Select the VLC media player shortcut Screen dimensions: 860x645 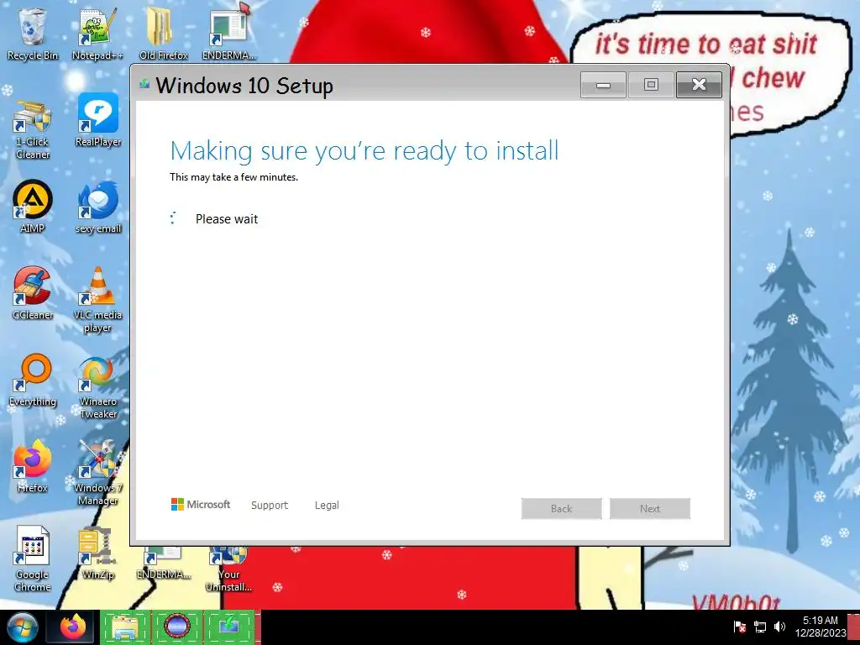click(97, 300)
